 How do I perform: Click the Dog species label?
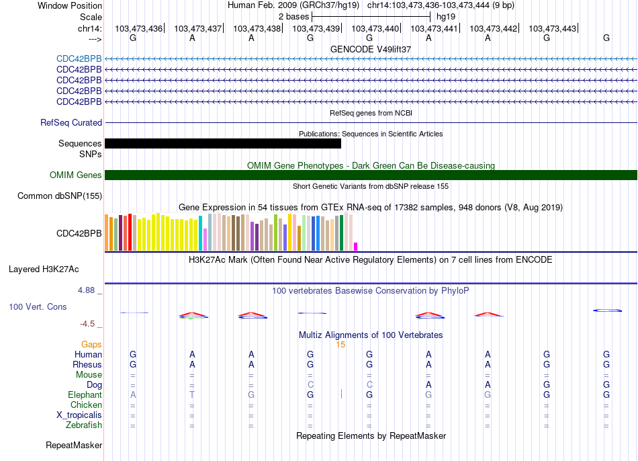point(95,385)
